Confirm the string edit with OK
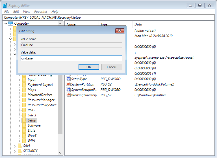 tap(89, 67)
